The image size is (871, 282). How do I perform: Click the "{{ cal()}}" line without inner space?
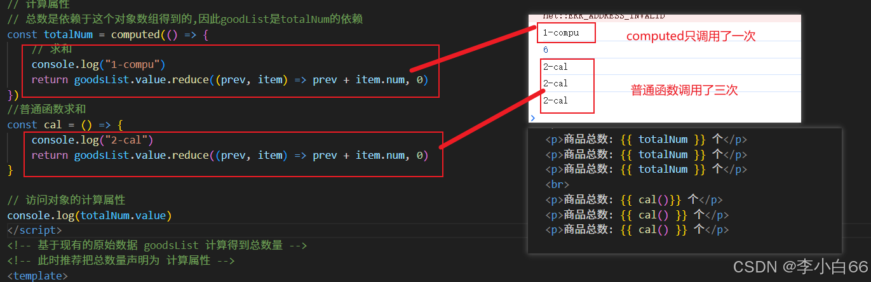click(634, 199)
